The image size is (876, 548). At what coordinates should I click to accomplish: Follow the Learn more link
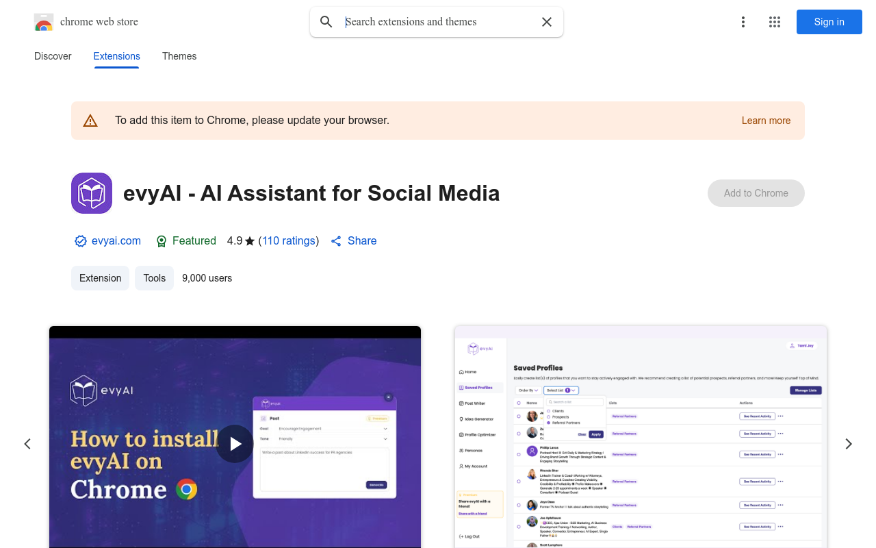pos(766,121)
